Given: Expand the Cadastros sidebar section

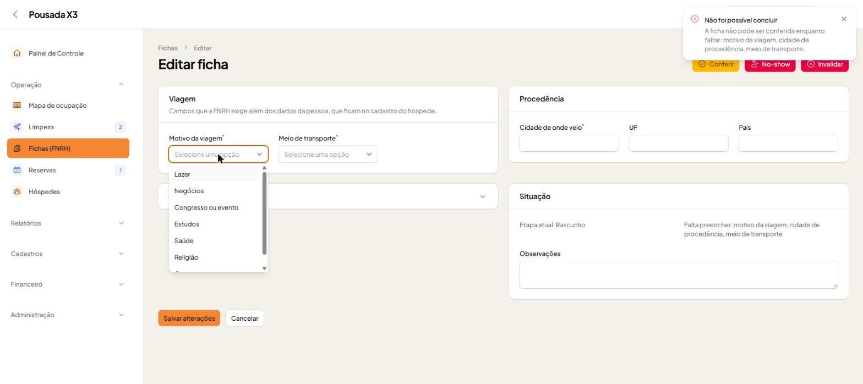Looking at the screenshot, I should 121,254.
